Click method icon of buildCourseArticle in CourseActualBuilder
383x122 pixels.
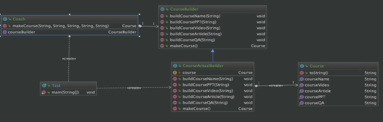click(x=175, y=97)
